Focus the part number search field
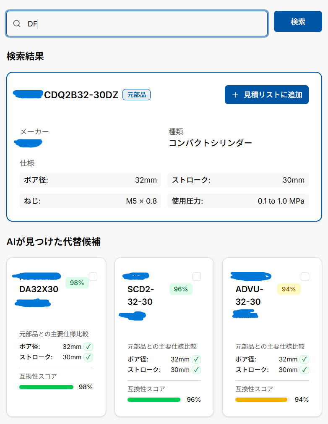Viewport: 328px width, 424px height. click(x=137, y=24)
